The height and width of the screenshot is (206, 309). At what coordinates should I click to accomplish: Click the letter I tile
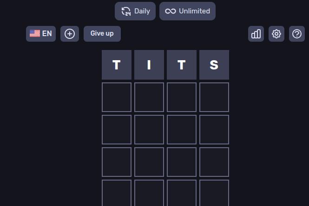coord(149,65)
